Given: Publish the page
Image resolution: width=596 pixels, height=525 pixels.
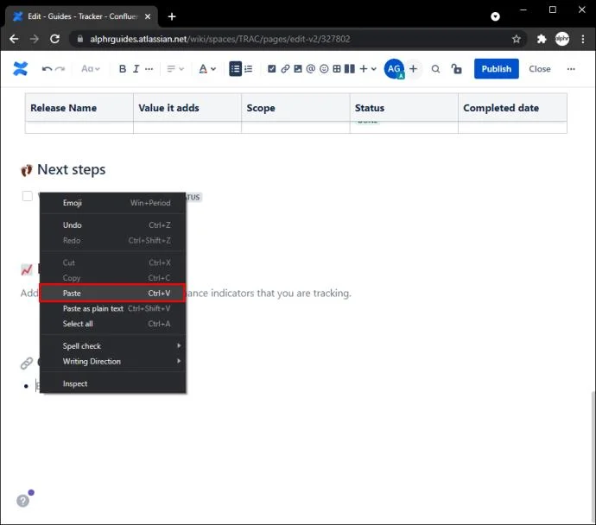Looking at the screenshot, I should pyautogui.click(x=496, y=69).
